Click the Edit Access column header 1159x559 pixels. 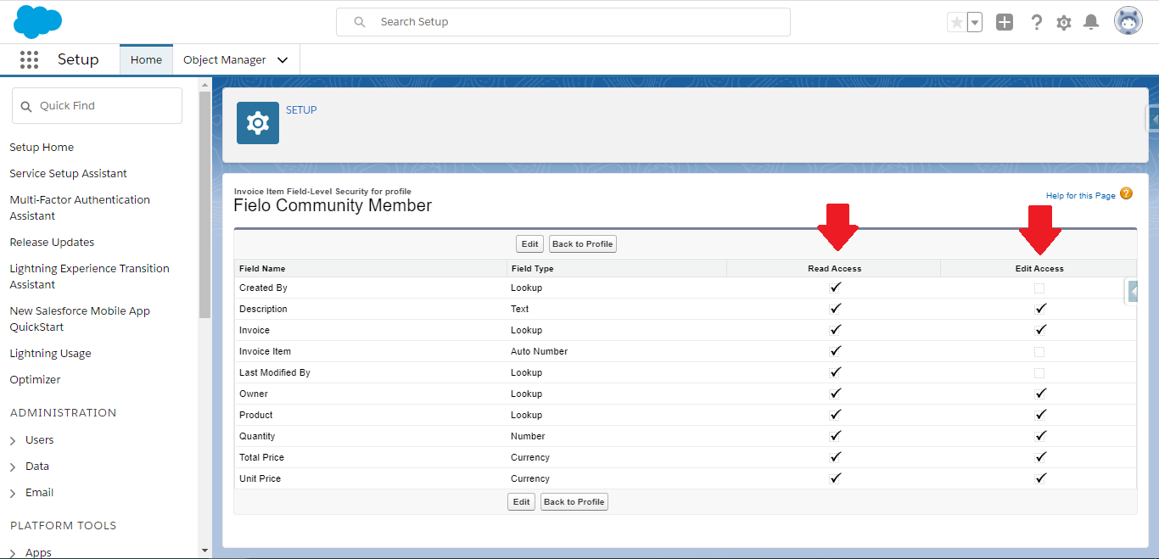click(1039, 269)
